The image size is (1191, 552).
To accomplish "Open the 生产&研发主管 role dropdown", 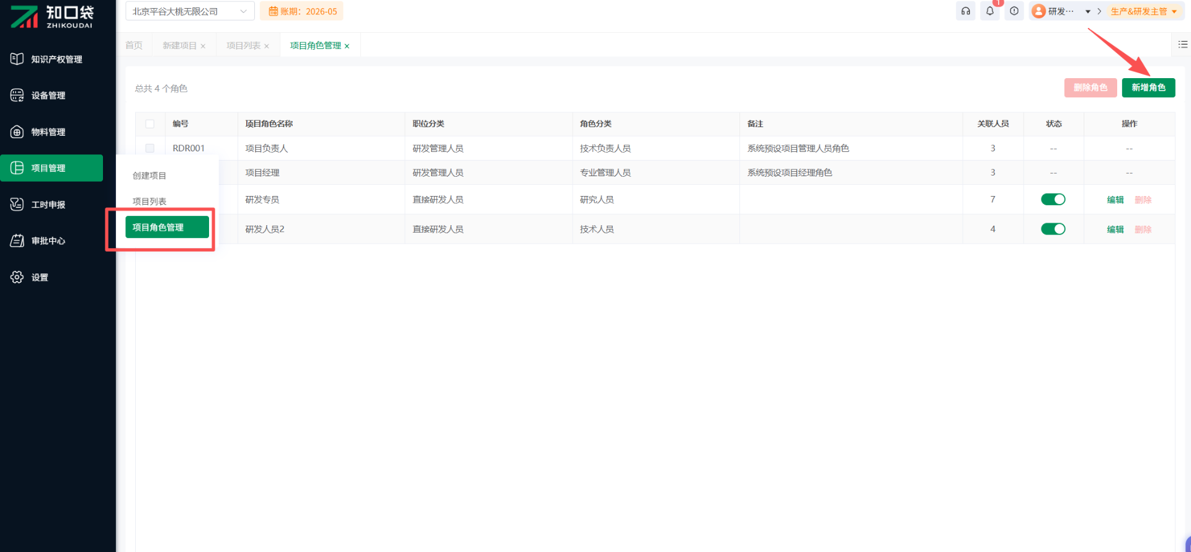I will point(1143,11).
